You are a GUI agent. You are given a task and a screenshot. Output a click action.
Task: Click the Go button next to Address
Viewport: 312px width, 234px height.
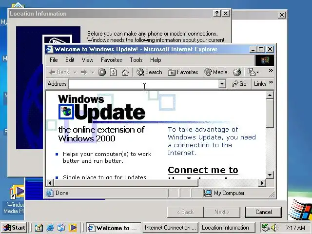239,84
